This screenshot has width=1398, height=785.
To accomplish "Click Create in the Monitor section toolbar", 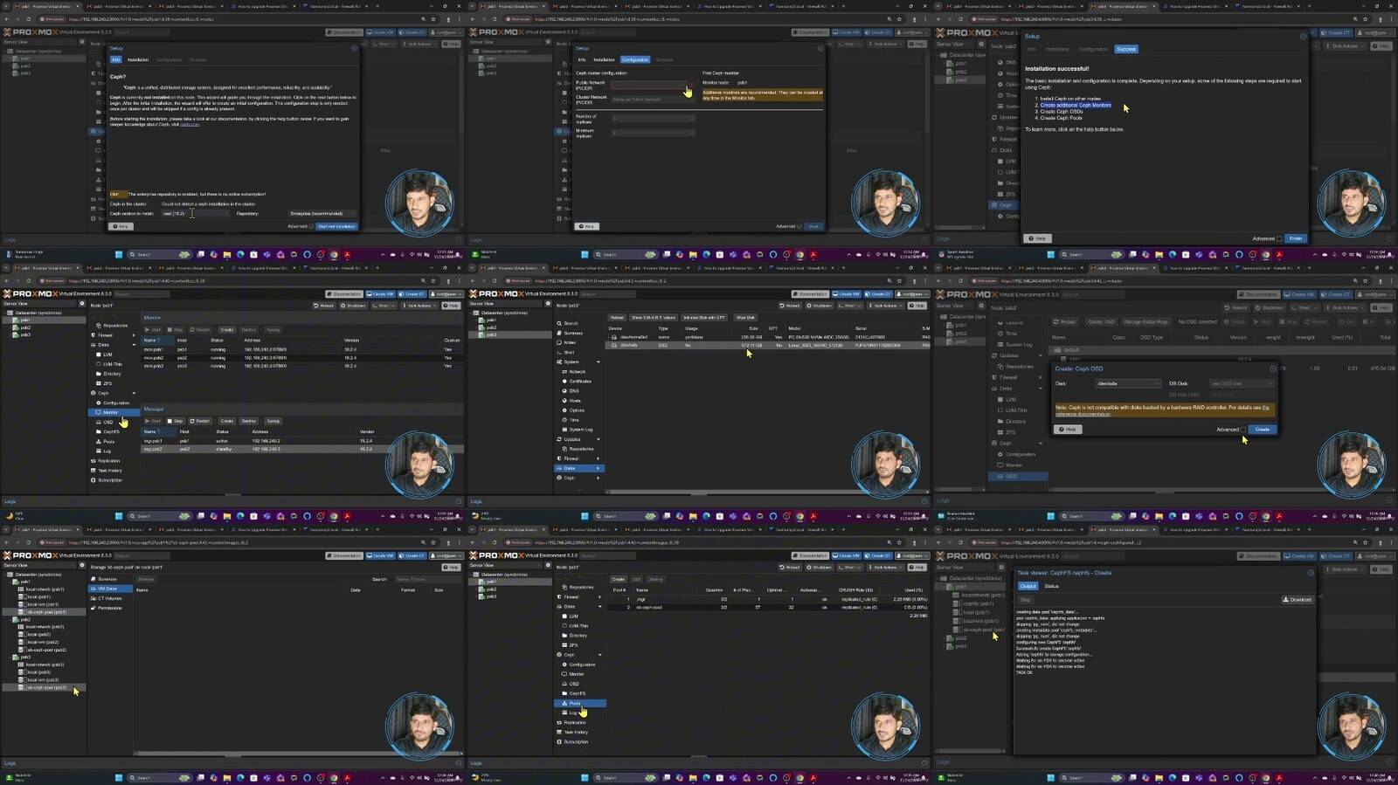I will (227, 330).
